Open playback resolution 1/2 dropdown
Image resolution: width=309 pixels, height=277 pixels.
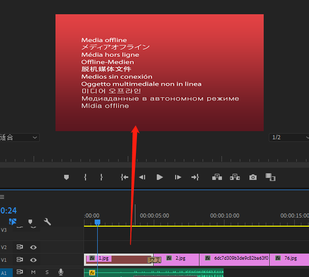click(x=289, y=137)
